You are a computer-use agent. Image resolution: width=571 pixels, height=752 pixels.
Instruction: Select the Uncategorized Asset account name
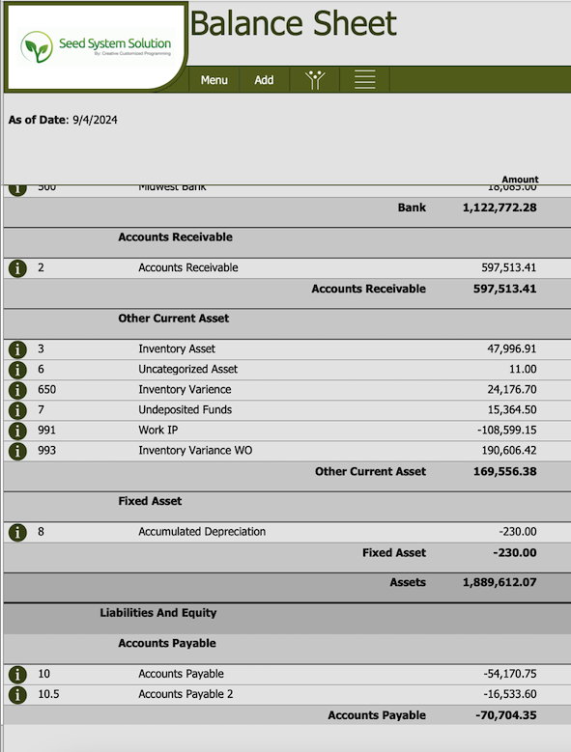(x=187, y=369)
